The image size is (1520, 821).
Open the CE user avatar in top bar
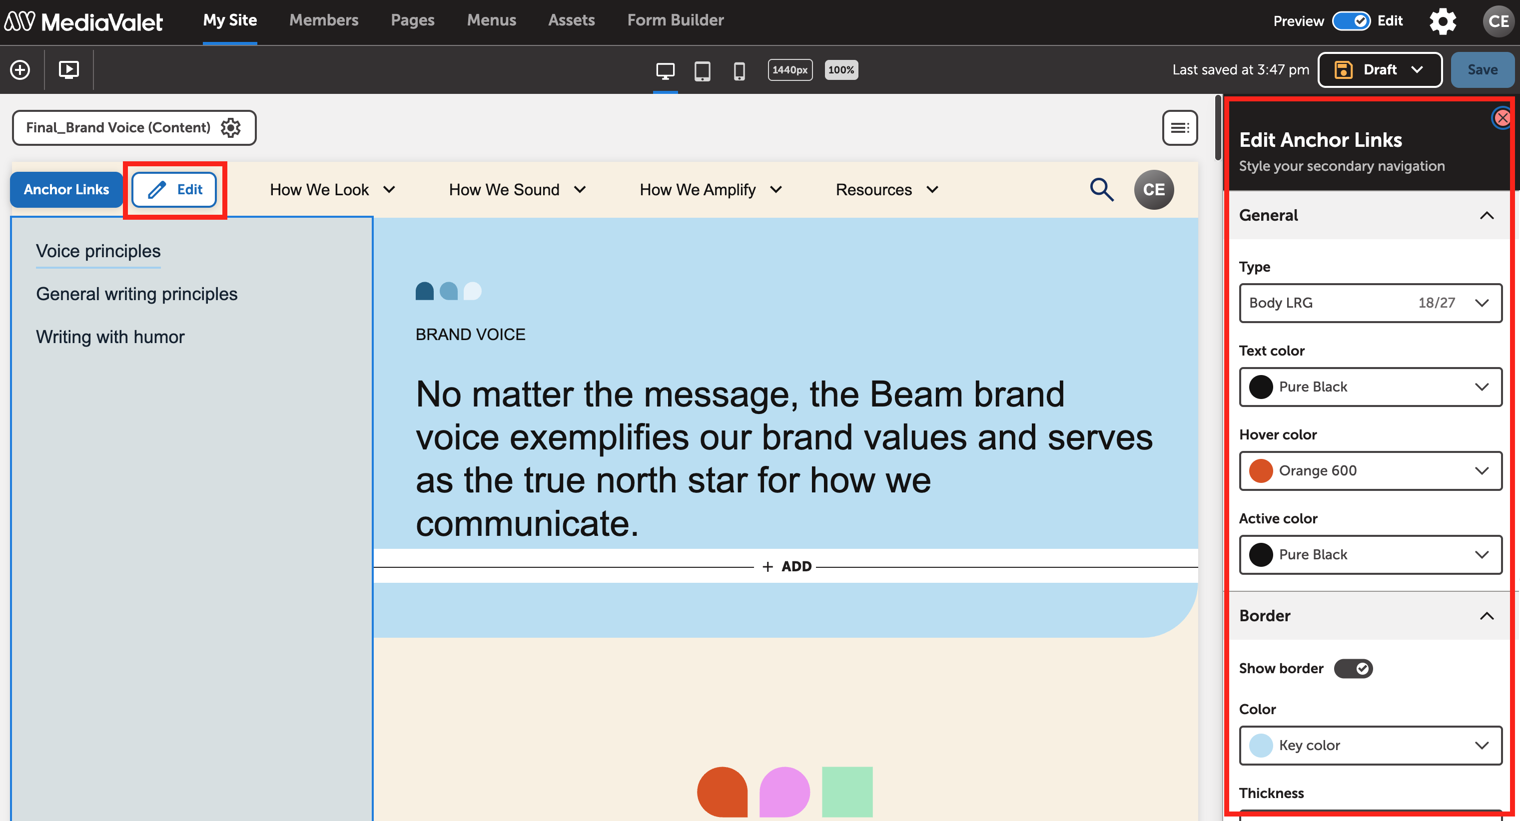(1499, 21)
